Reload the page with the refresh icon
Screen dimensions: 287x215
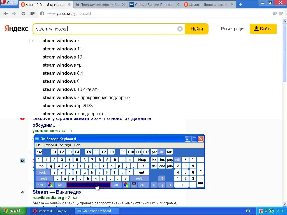pyautogui.click(x=23, y=13)
